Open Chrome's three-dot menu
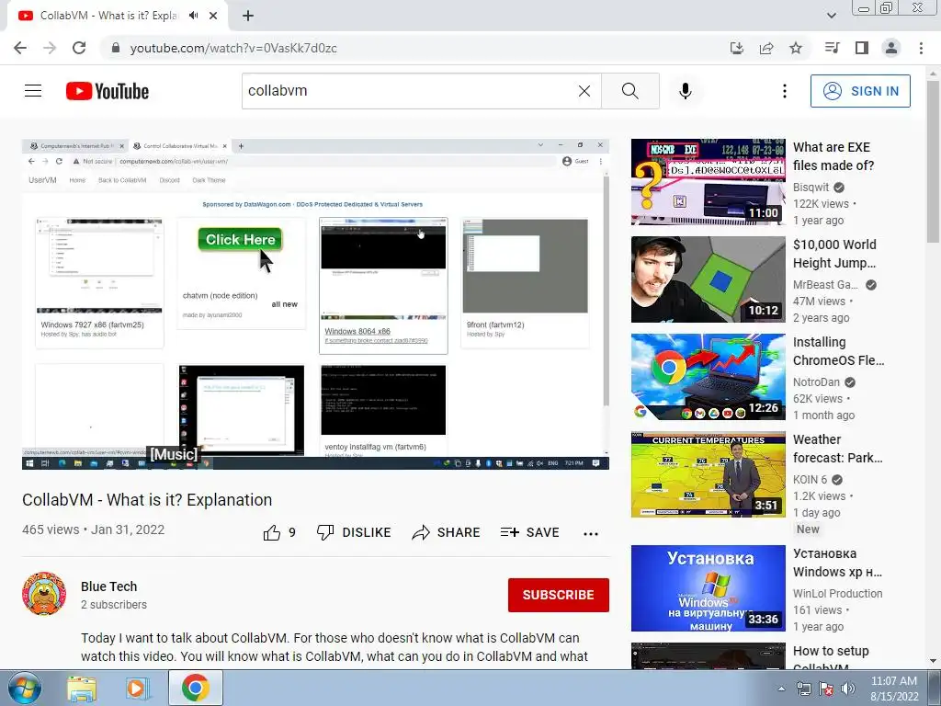Viewport: 941px width, 706px height. [921, 48]
